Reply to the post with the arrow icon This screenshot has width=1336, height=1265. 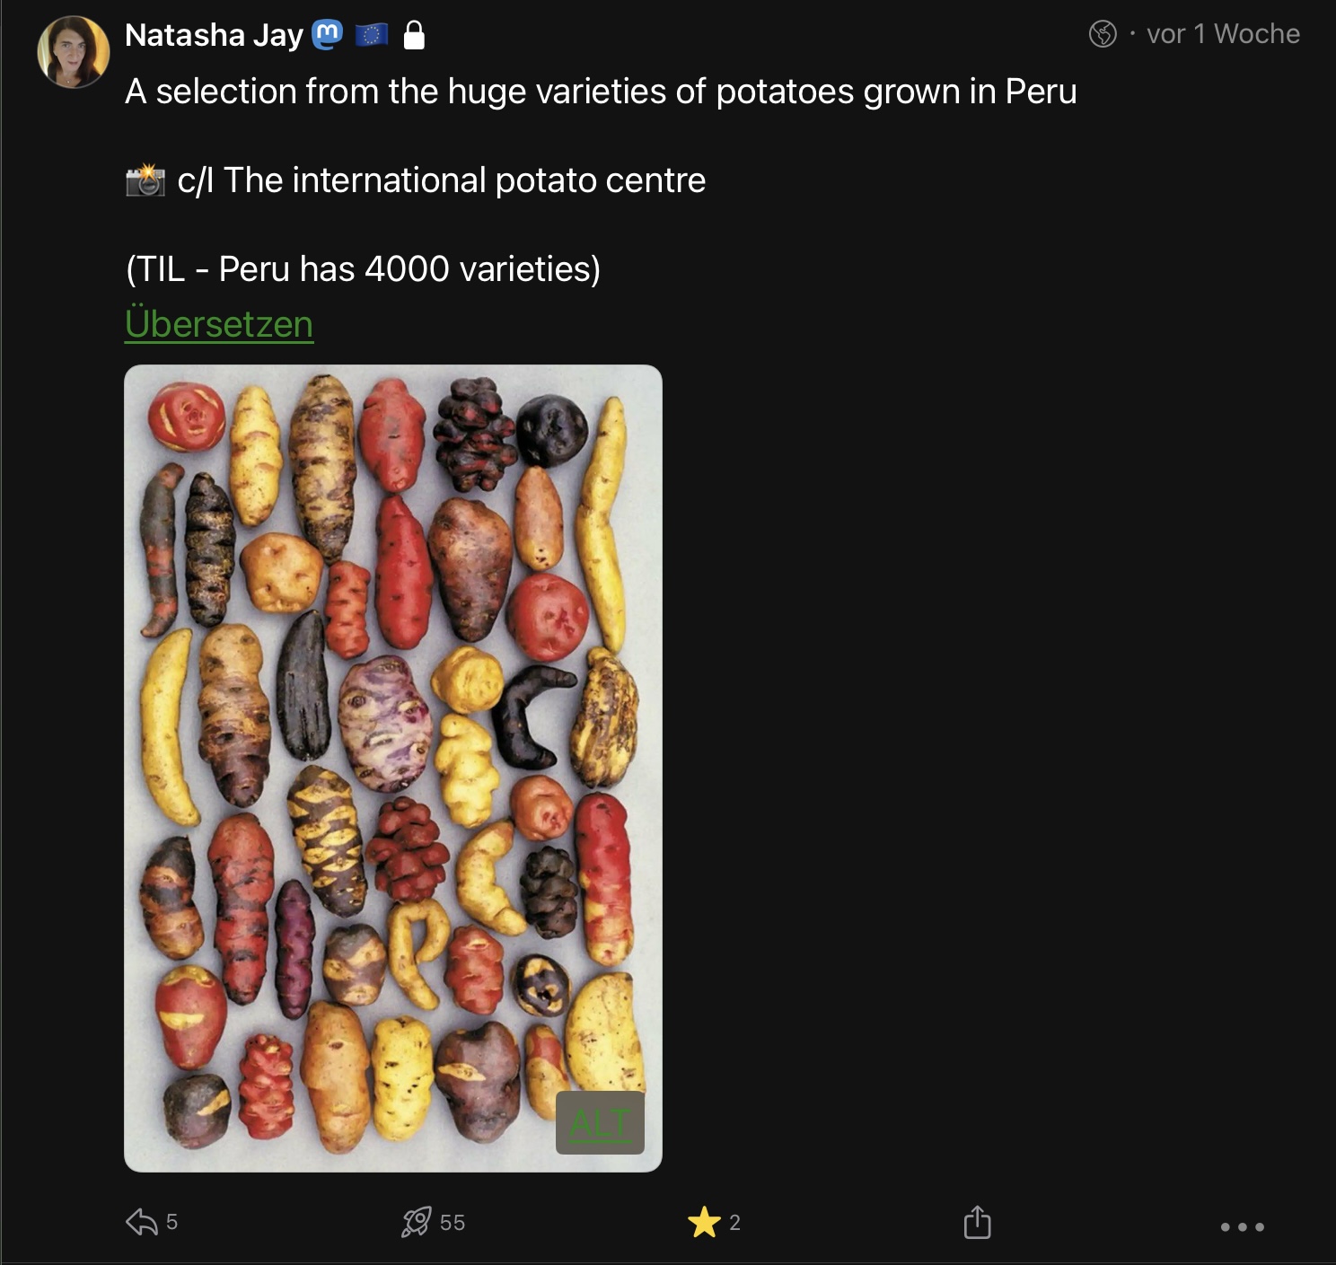(141, 1222)
